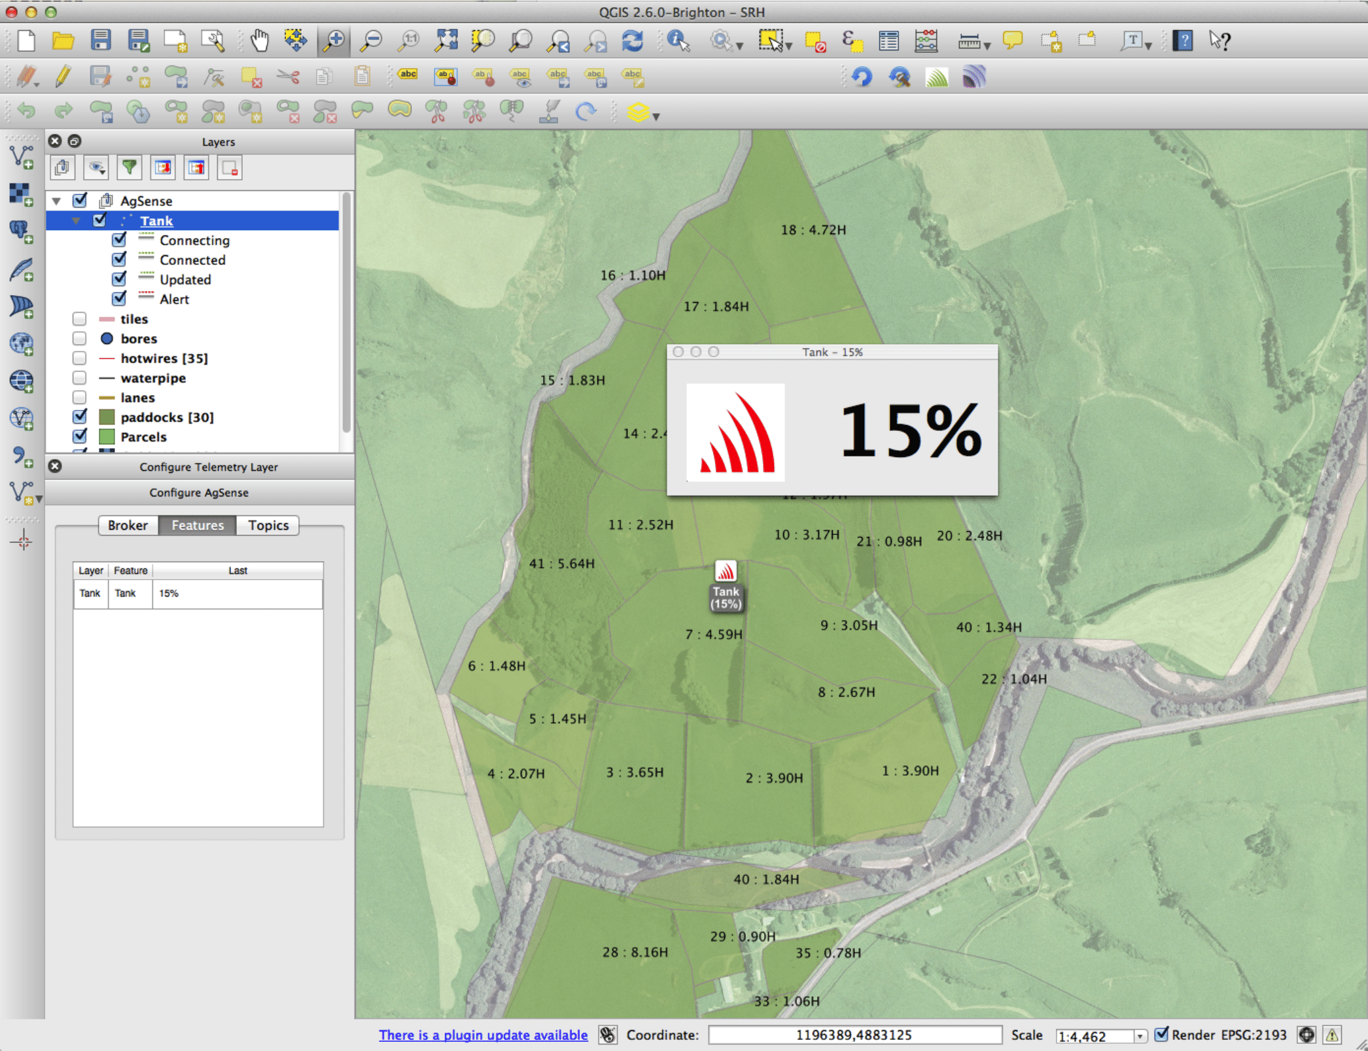Open the new vector layer sidebar dropdown
1368x1051 pixels.
(x=39, y=498)
